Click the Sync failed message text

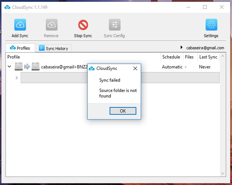[x=110, y=80]
